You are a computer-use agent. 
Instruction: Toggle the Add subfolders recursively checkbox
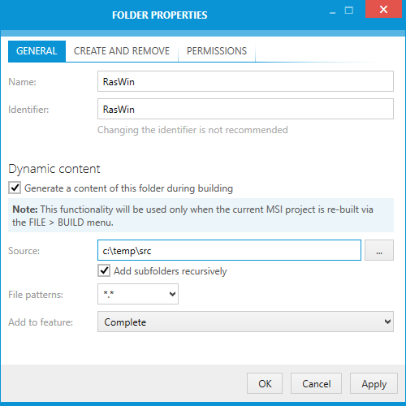(x=104, y=270)
